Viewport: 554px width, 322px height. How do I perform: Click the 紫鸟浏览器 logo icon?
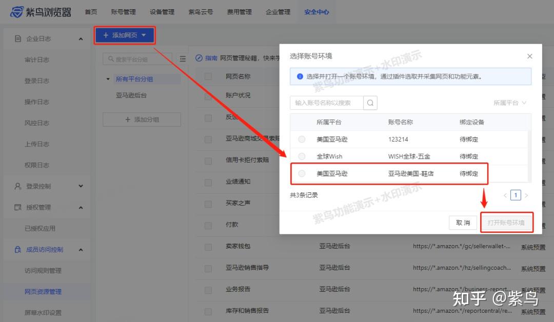(16, 12)
